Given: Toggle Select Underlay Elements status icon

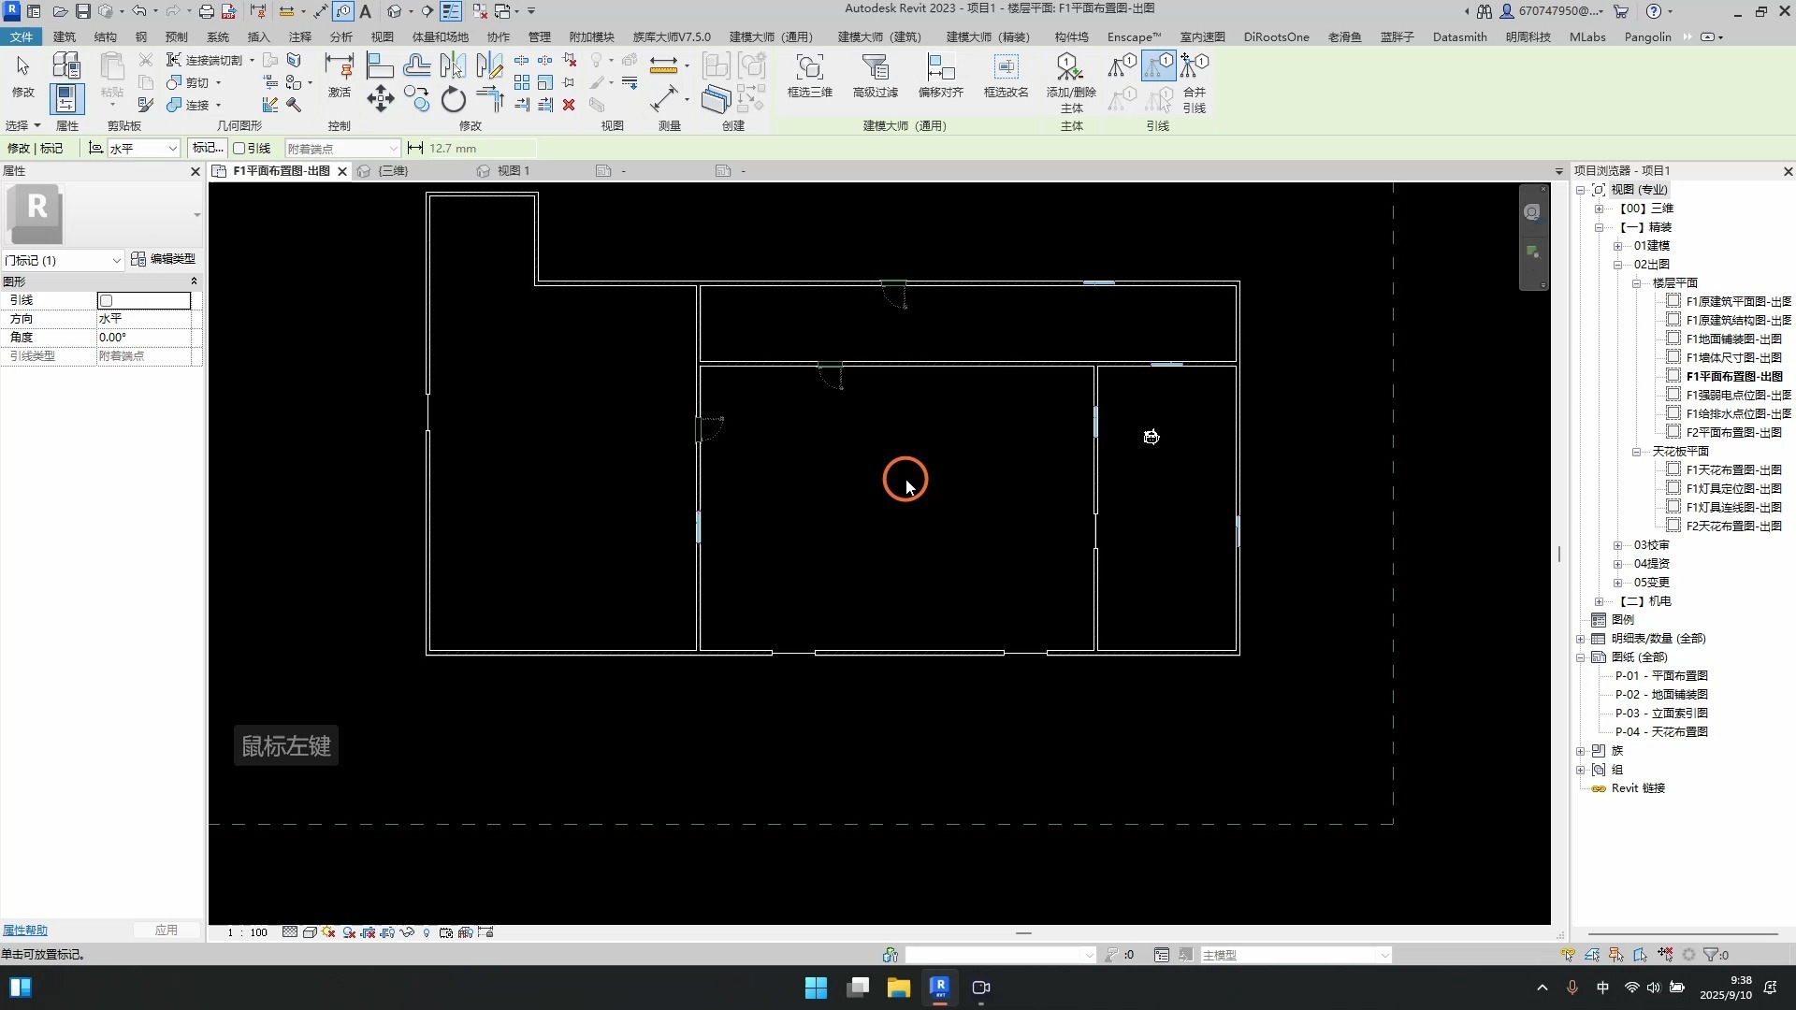Looking at the screenshot, I should (x=1592, y=955).
